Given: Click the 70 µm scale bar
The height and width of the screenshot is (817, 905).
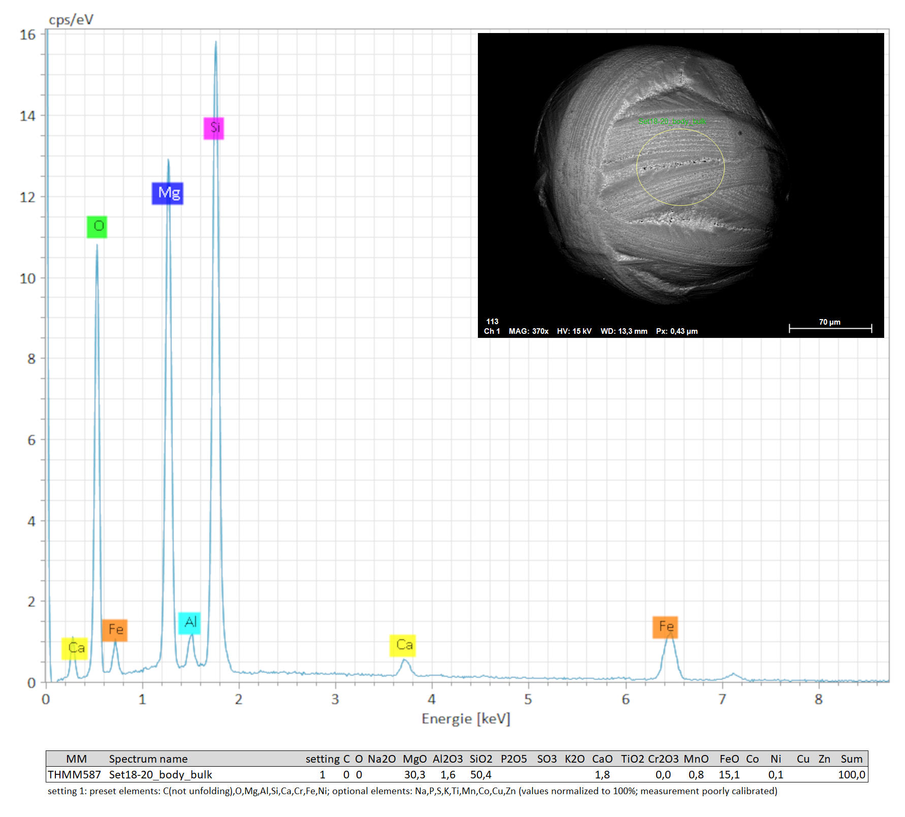Looking at the screenshot, I should [x=830, y=328].
